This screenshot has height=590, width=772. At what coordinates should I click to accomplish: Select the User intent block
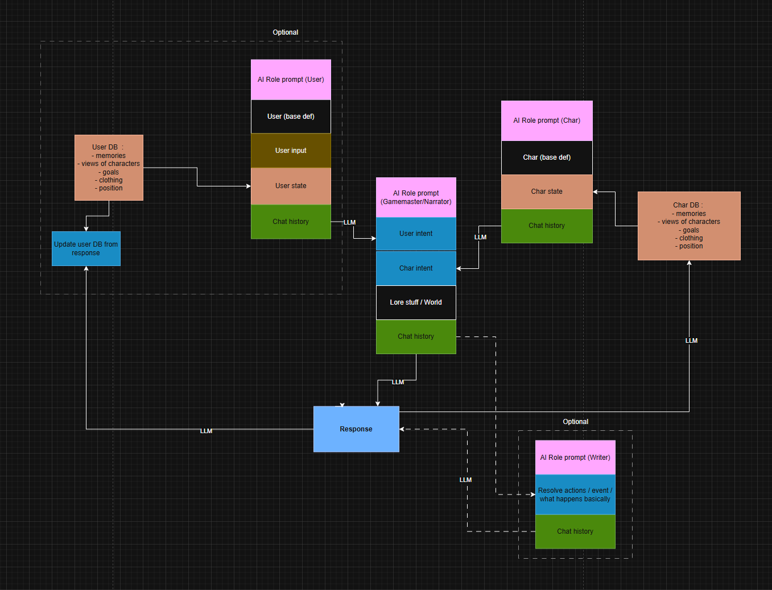pos(416,234)
